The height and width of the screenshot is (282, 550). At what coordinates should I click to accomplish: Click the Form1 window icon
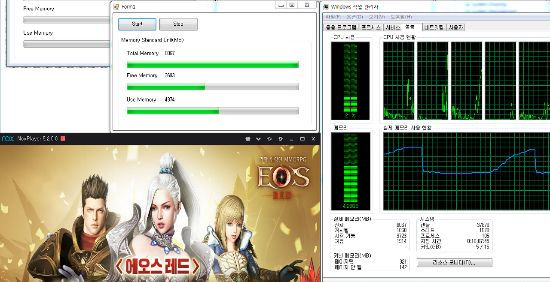[116, 6]
